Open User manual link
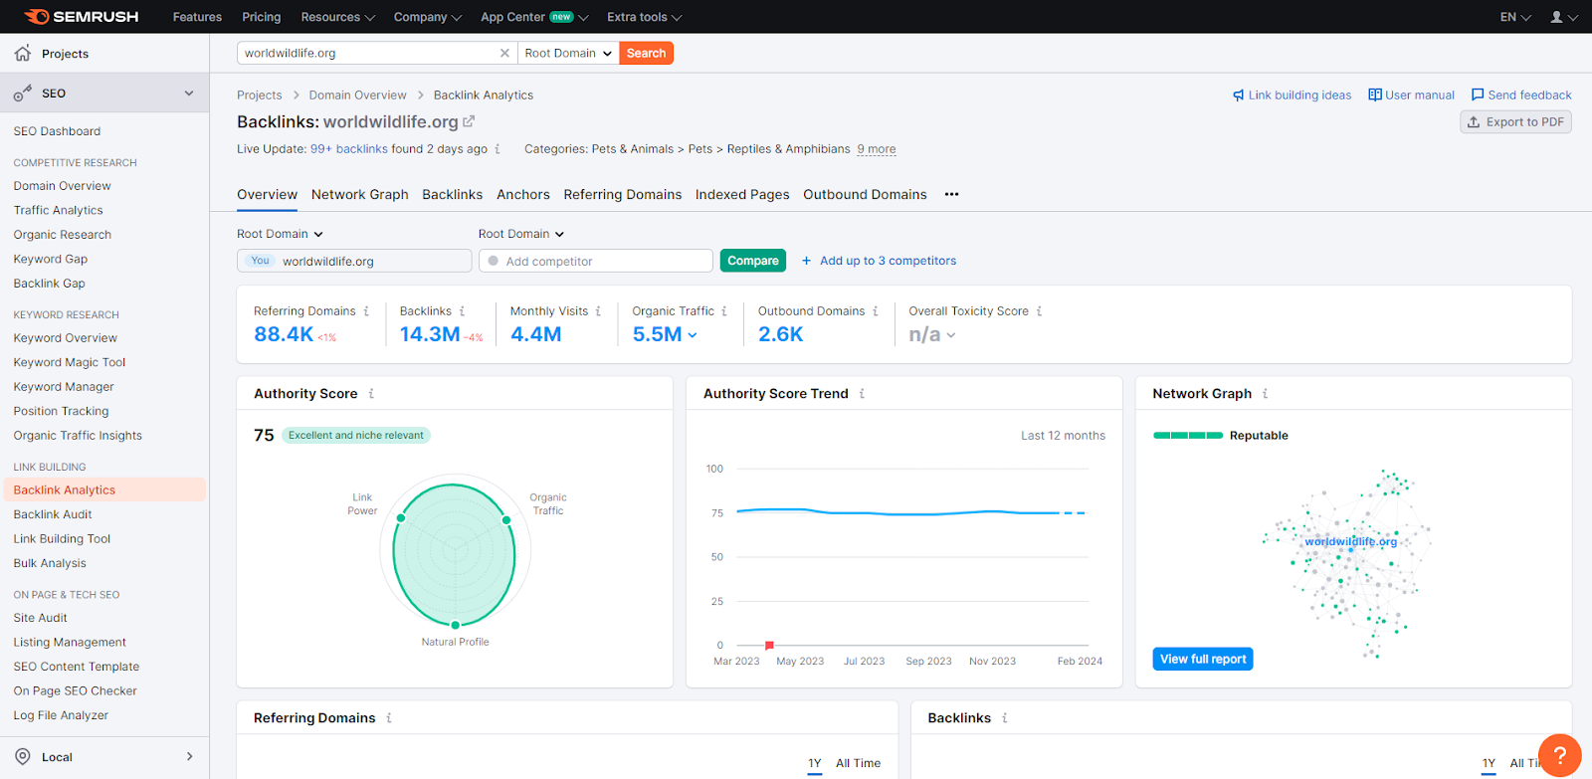The width and height of the screenshot is (1592, 779). 1411,96
